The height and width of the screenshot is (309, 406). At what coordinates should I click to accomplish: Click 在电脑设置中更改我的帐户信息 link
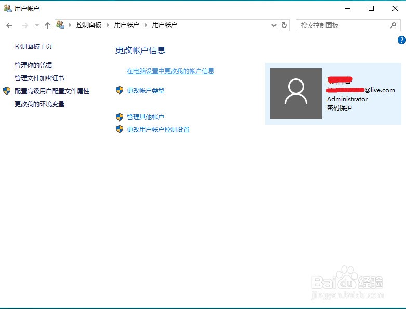[x=171, y=71]
